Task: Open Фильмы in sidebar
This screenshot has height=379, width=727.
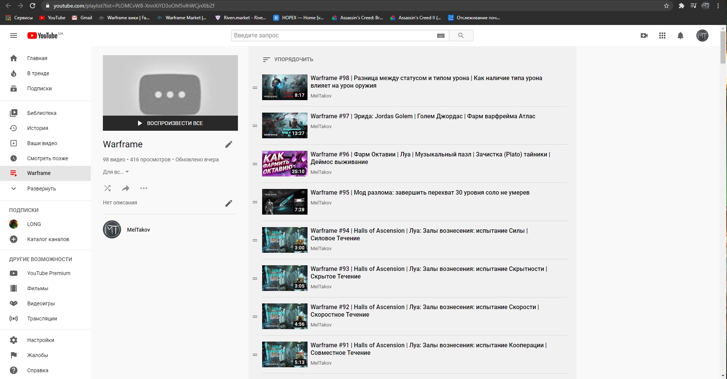Action: point(45,288)
